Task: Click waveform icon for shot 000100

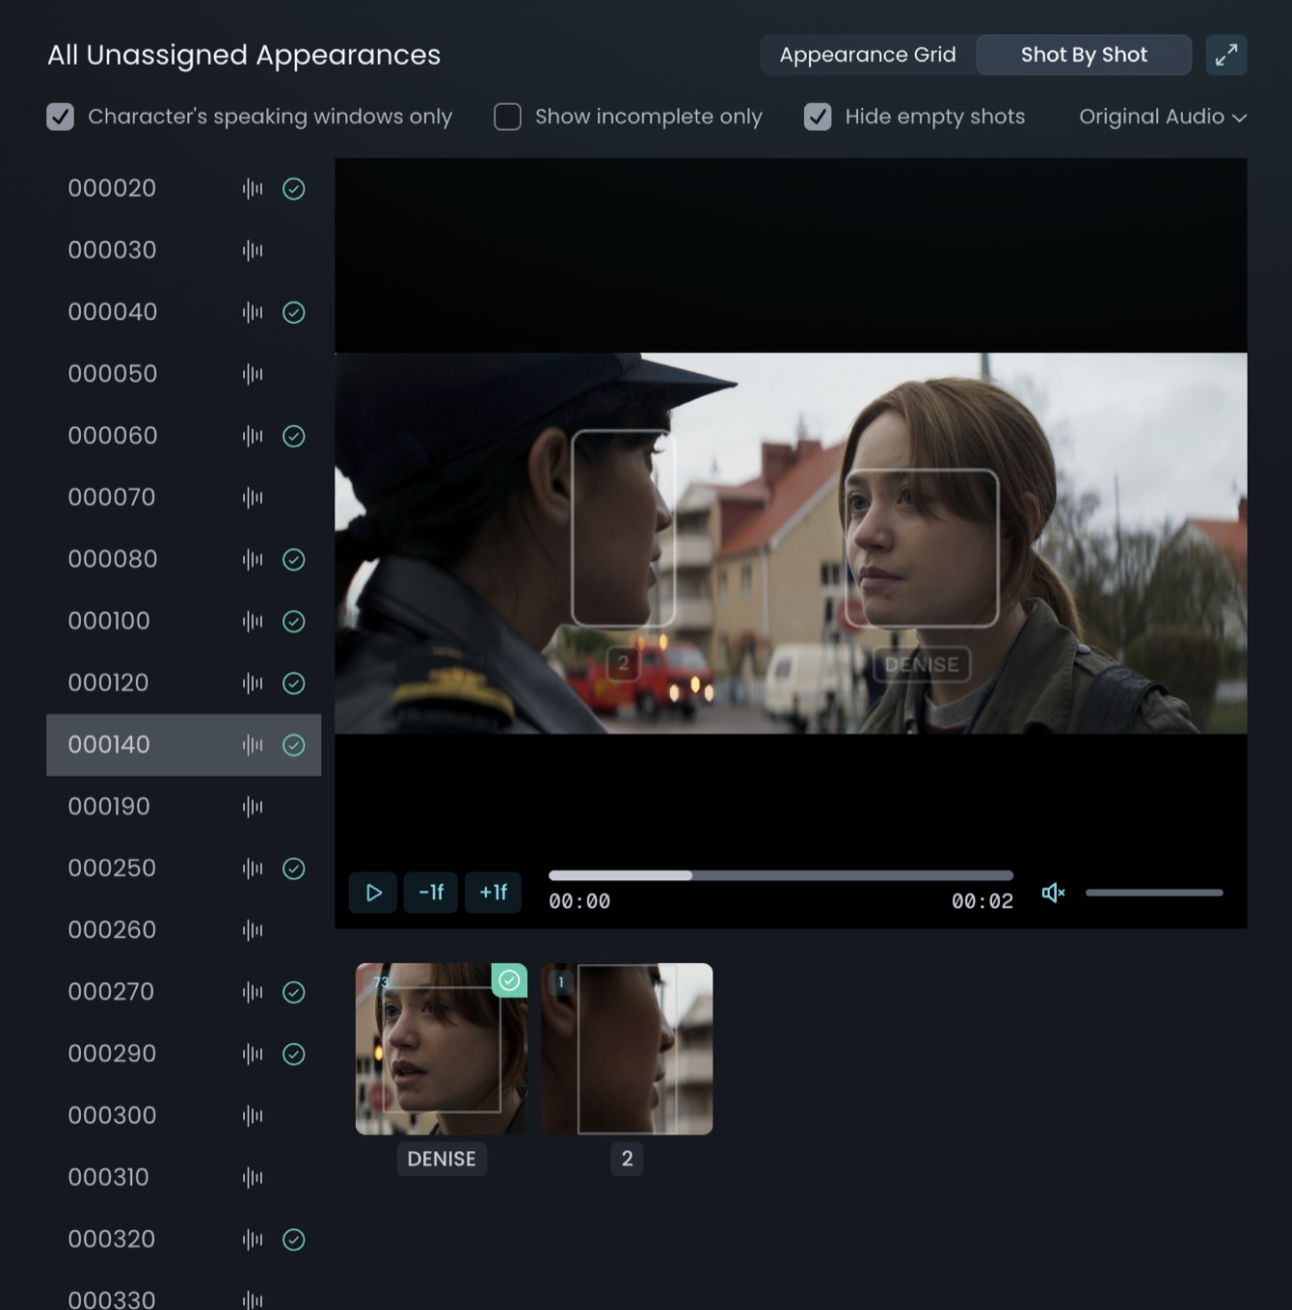Action: (253, 622)
